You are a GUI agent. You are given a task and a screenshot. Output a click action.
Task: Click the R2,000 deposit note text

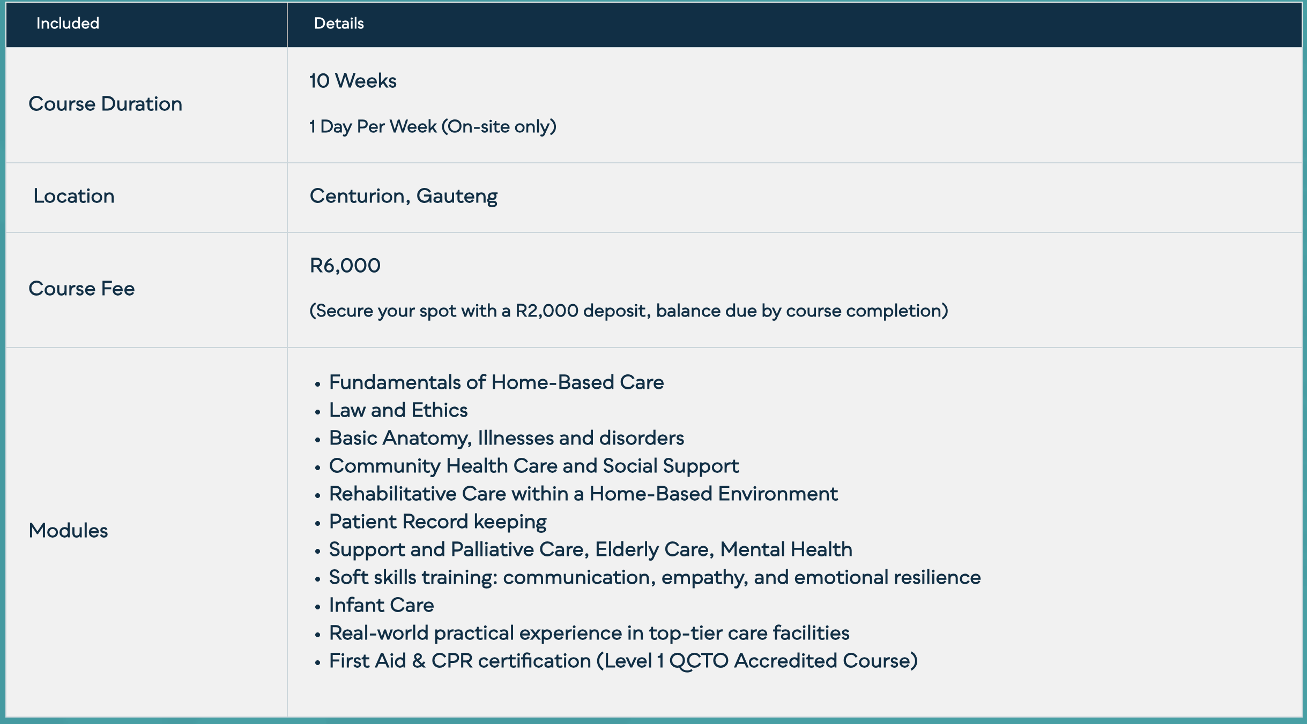(x=628, y=311)
